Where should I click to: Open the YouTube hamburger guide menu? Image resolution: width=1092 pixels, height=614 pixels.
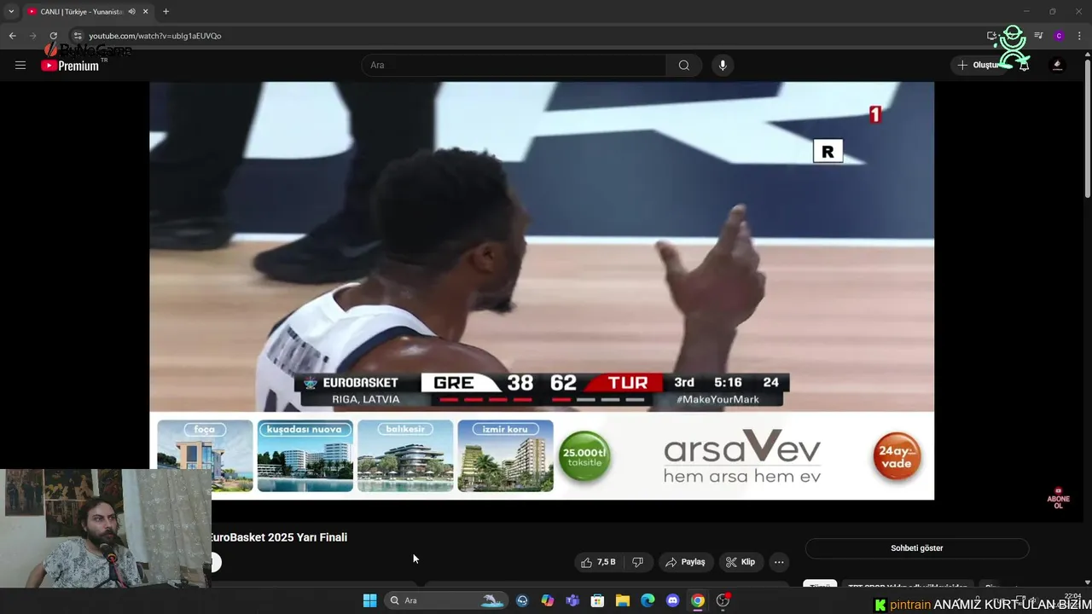point(20,65)
